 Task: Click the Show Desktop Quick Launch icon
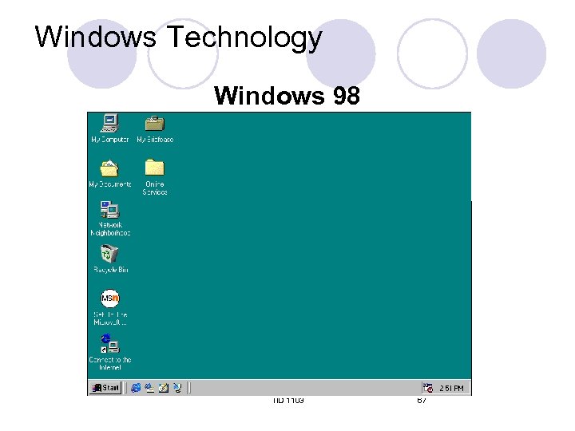point(163,388)
